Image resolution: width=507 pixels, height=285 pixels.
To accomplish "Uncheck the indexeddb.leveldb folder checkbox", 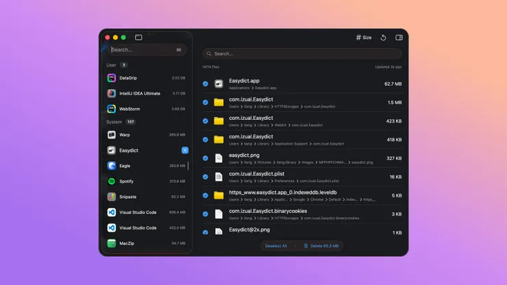I will (206, 195).
